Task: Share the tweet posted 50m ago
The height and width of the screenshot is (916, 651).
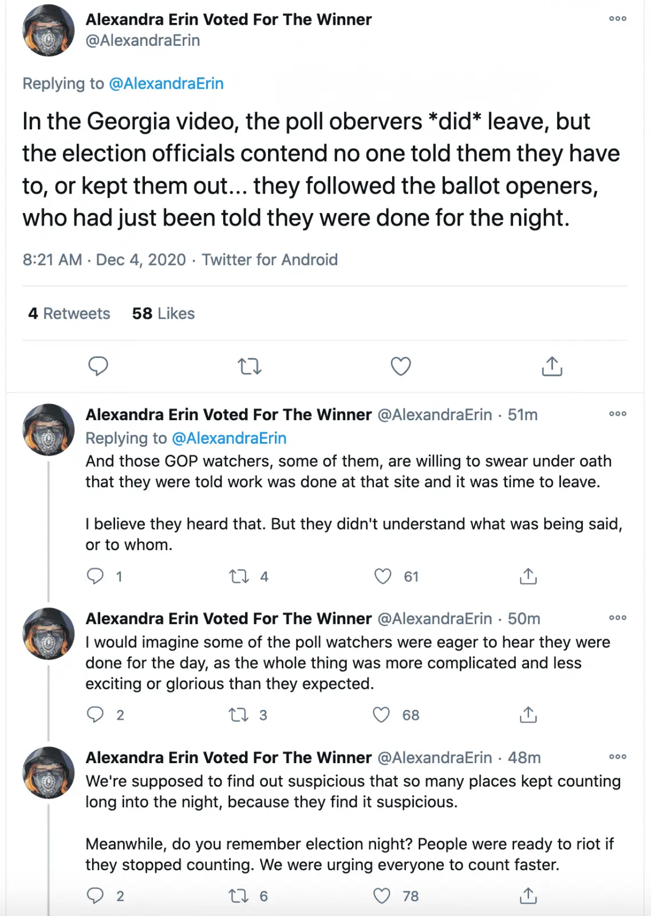Action: click(528, 714)
